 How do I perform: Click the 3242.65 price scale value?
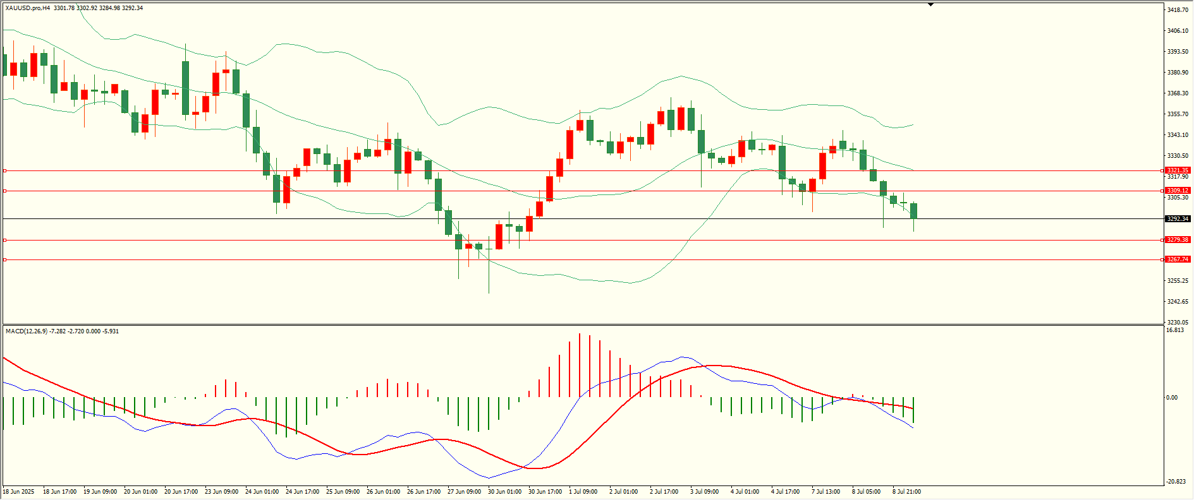(1178, 302)
